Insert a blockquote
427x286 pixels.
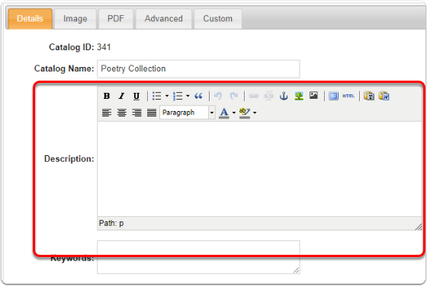tap(198, 96)
